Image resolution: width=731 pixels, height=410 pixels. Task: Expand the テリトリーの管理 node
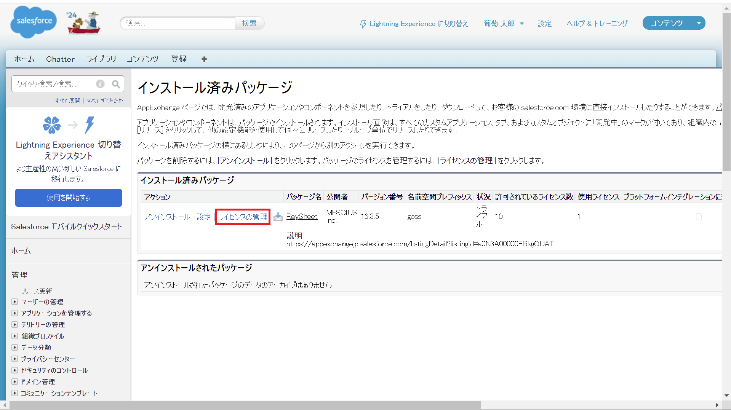(14, 324)
